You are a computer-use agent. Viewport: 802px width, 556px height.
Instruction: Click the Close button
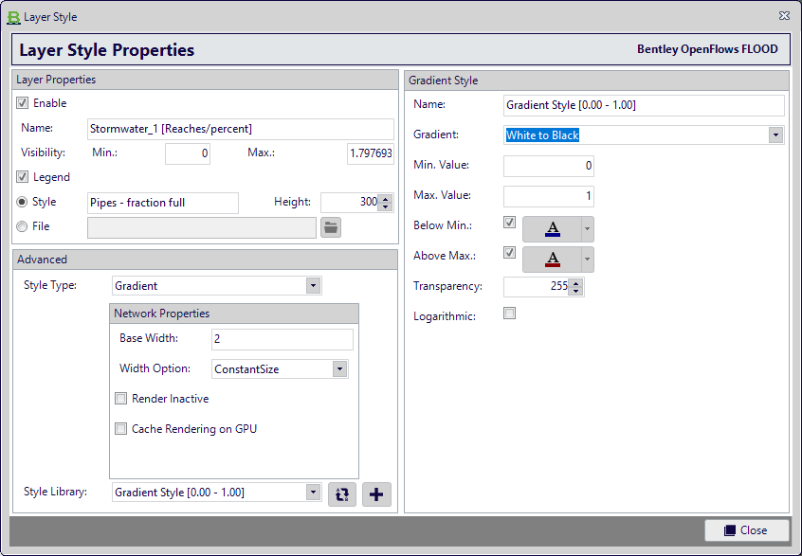tap(747, 530)
